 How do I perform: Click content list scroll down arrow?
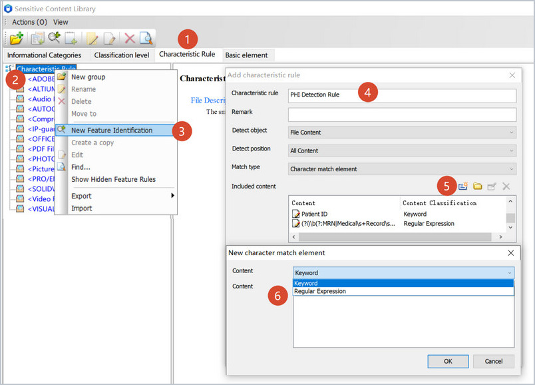510,228
